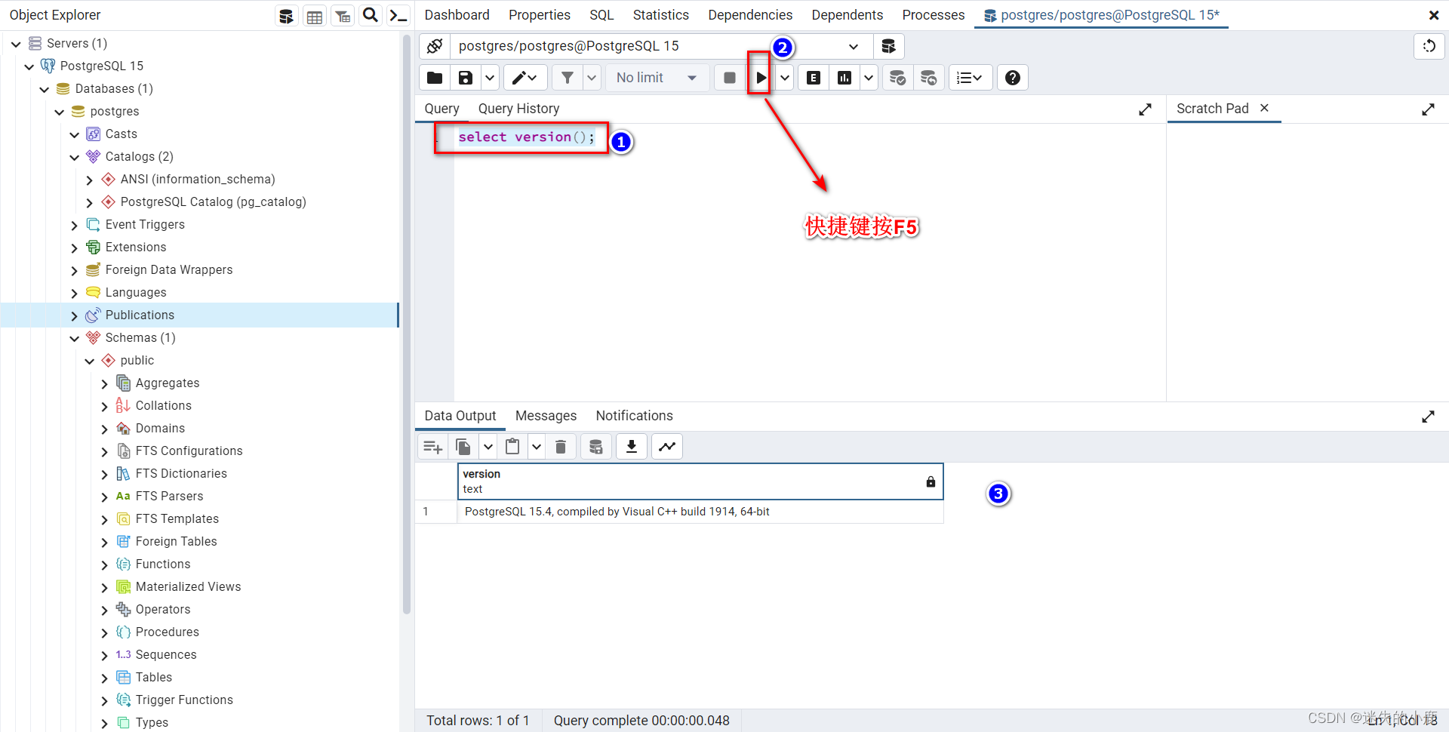Open the Macros list icon
1449x732 pixels.
click(970, 78)
